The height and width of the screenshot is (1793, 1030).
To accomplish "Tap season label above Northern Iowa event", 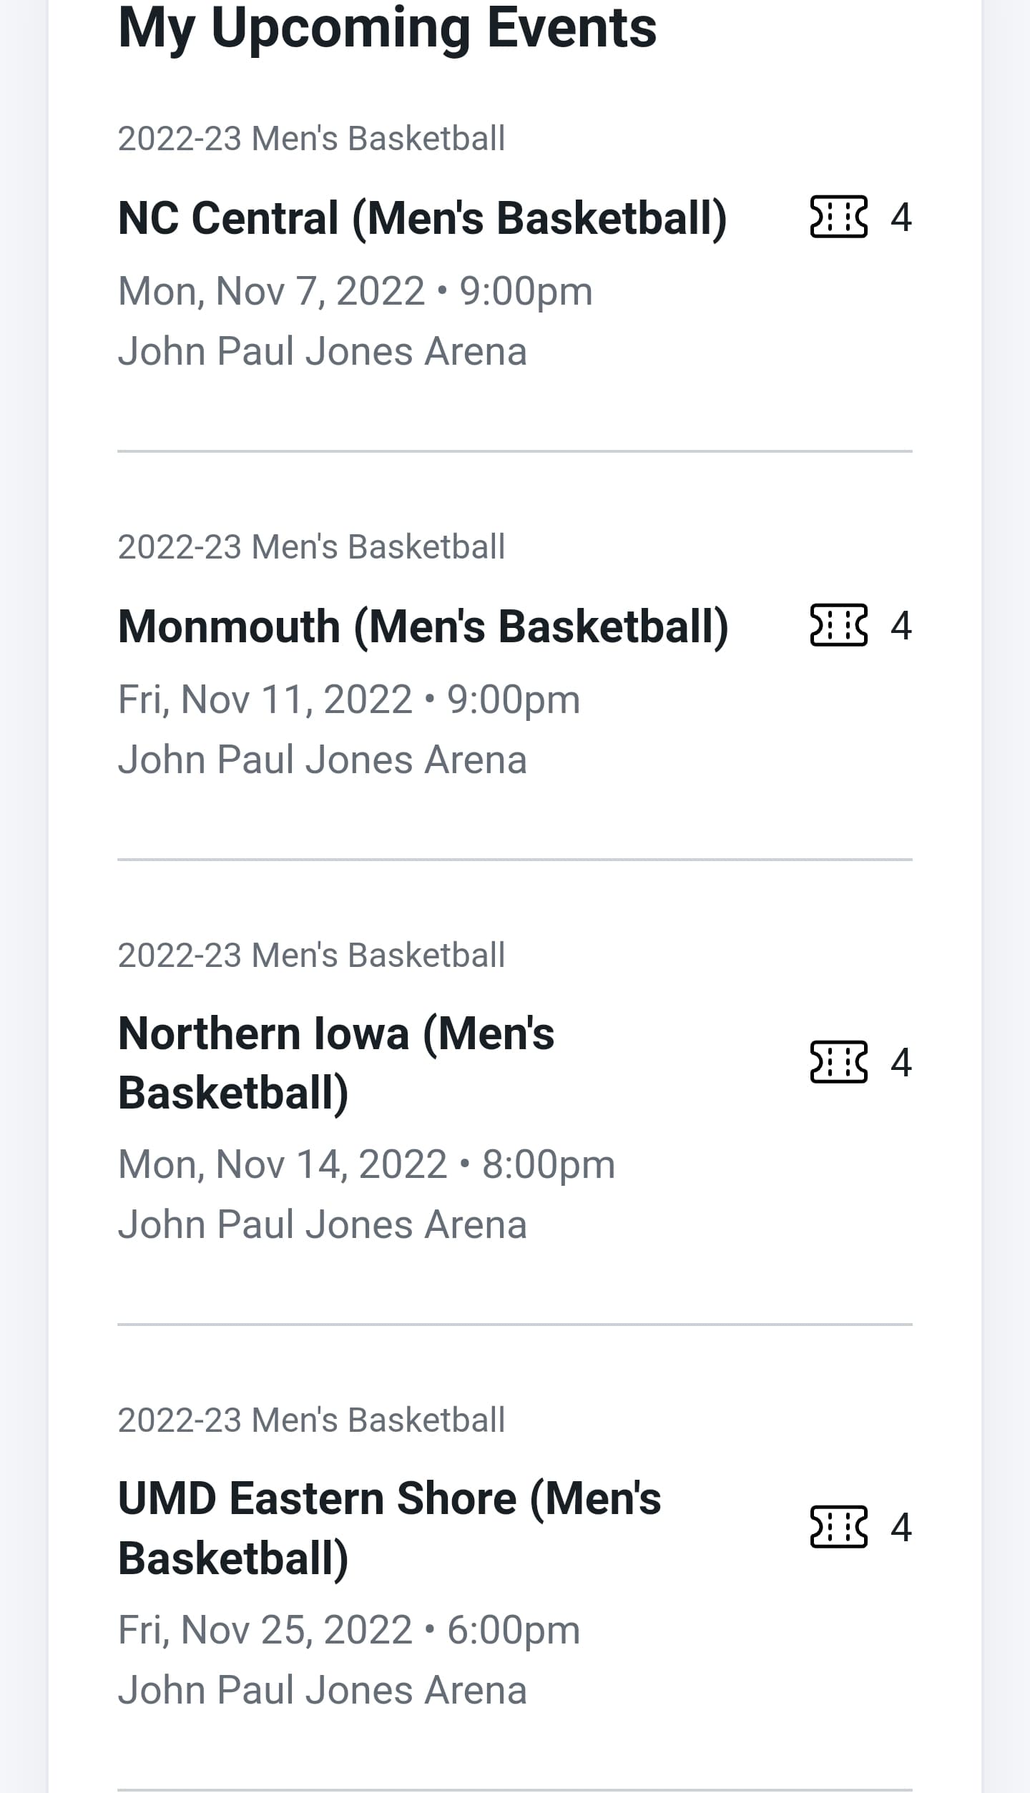I will click(311, 956).
